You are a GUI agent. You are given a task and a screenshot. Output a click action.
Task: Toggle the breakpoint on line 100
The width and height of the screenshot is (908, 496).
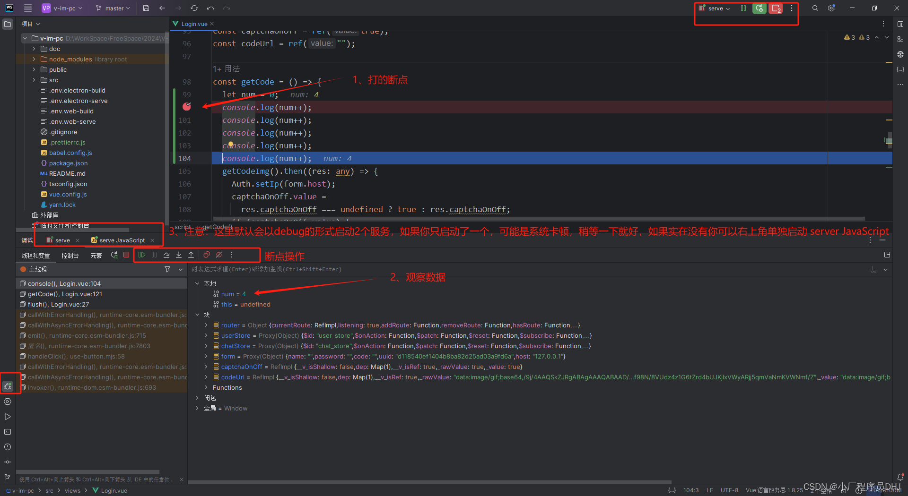point(187,107)
